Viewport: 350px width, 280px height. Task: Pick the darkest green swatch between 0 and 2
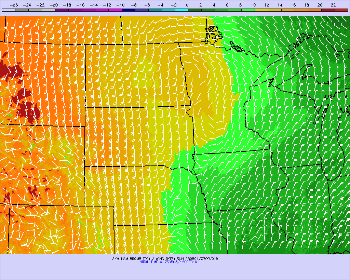(195, 10)
